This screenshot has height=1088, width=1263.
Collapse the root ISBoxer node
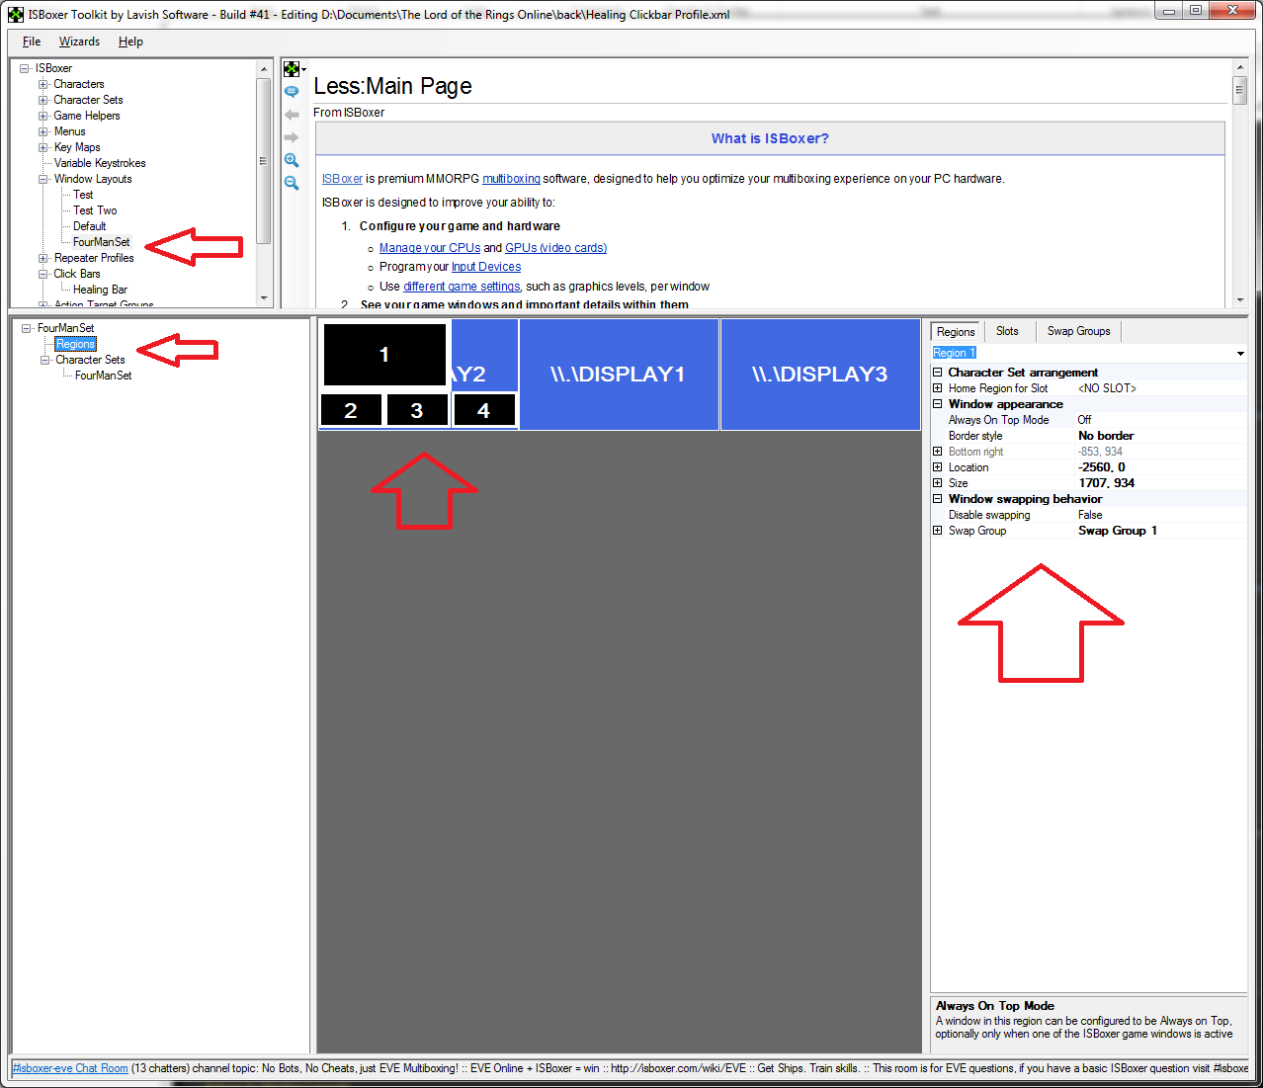(25, 68)
